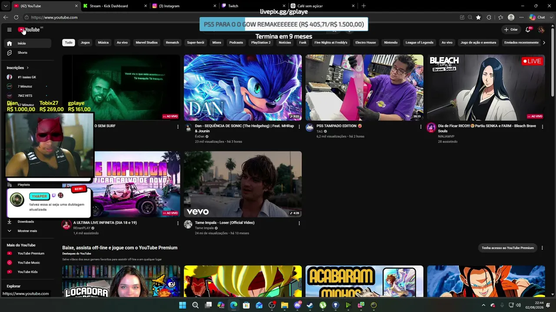
Task: Click the YouTube logo in the header
Action: (30, 29)
